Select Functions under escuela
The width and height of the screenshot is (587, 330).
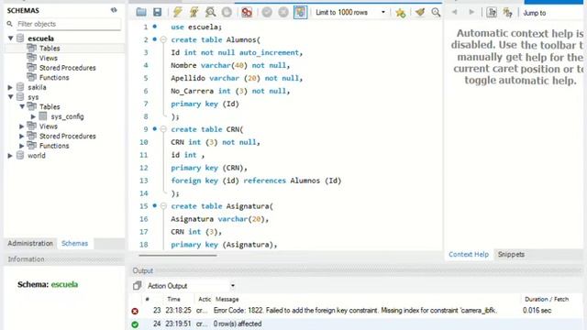pyautogui.click(x=54, y=77)
